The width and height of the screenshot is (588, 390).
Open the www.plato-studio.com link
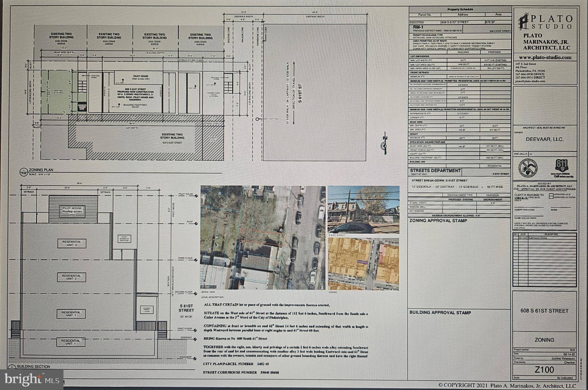(x=545, y=57)
